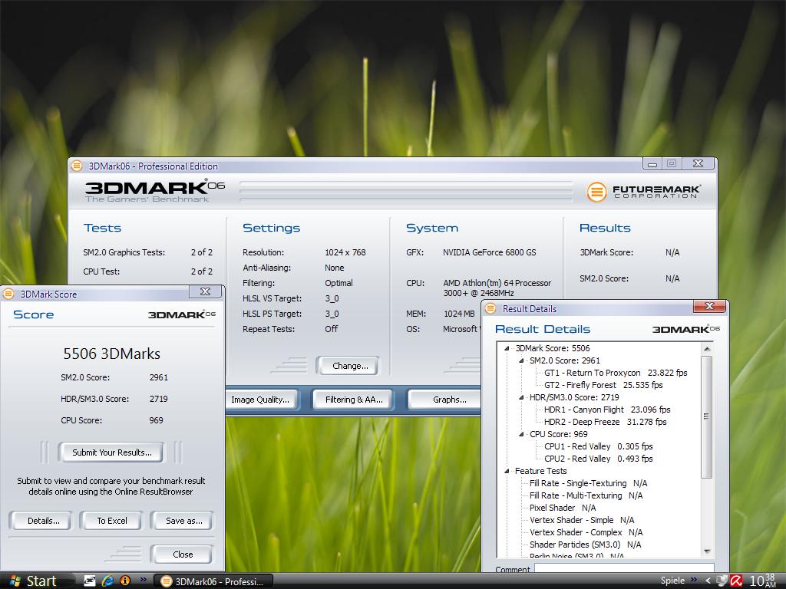The height and width of the screenshot is (589, 786).
Task: Expand the quick launch overflow chevron
Action: point(144,580)
